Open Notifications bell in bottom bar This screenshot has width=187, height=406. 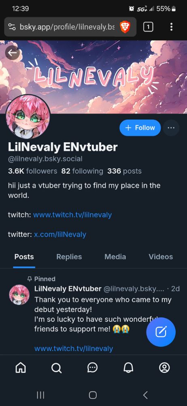pyautogui.click(x=128, y=367)
